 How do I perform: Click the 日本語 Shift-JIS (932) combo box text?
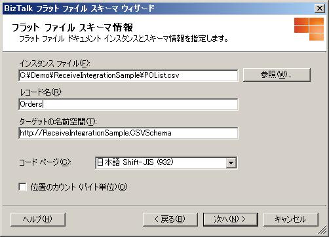point(135,162)
